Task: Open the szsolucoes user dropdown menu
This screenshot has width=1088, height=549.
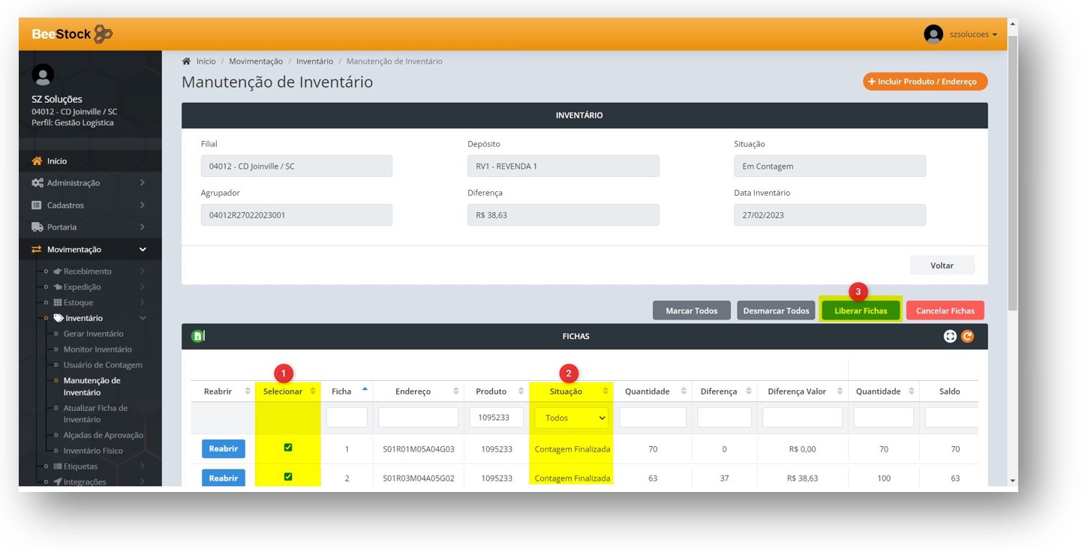Action: tap(973, 34)
